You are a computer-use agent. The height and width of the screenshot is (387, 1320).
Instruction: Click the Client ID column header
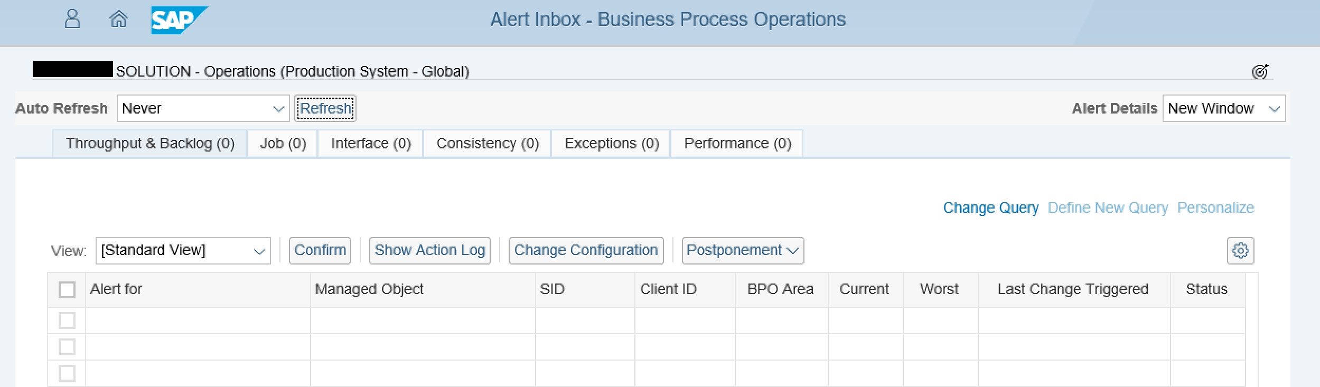coord(685,289)
